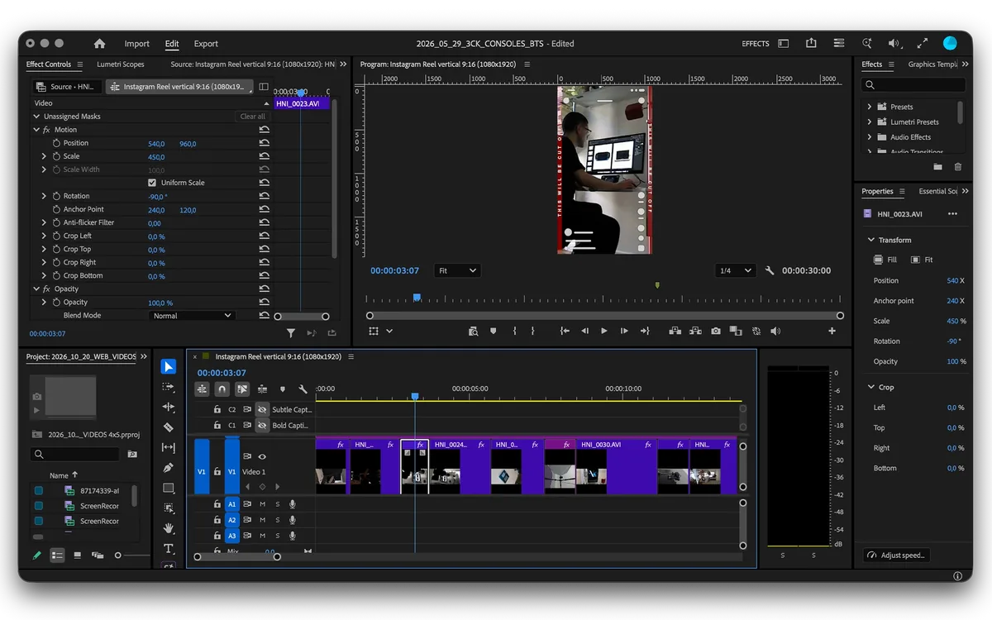Screen dimensions: 992x620
Task: Select the Razor tool
Action: (x=169, y=427)
